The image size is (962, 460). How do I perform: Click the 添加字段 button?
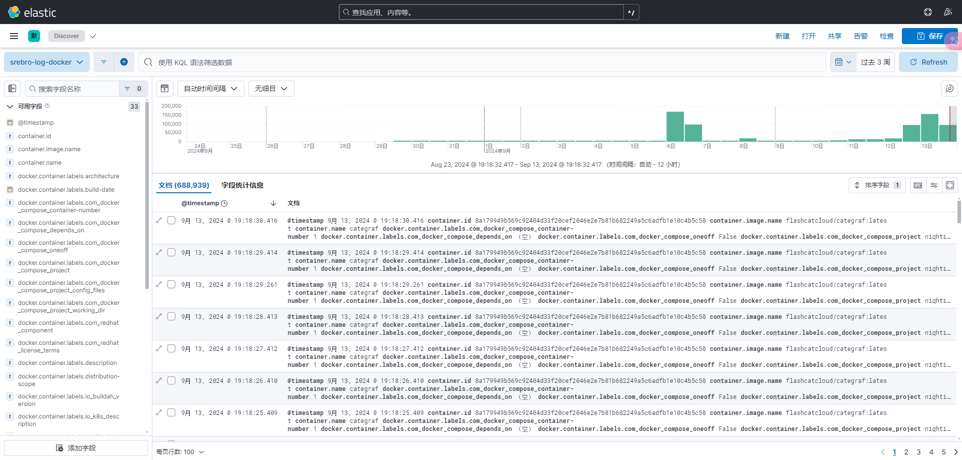point(76,447)
